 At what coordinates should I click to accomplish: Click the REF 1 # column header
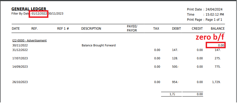tap(63, 29)
